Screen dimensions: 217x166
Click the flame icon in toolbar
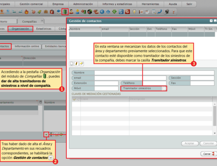point(26,12)
